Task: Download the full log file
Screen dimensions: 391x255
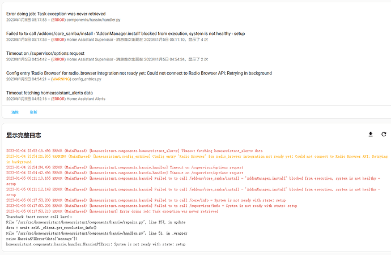Action: pos(371,135)
